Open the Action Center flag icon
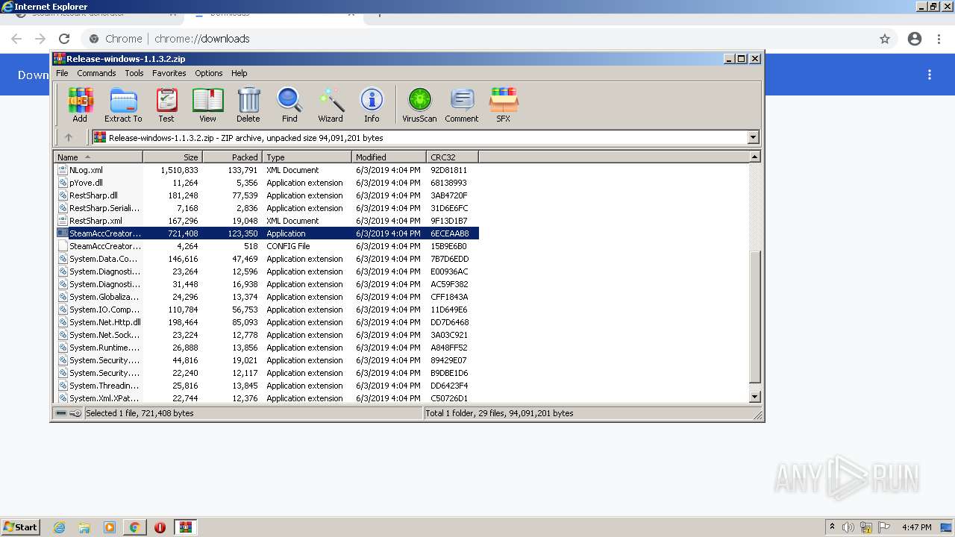The height and width of the screenshot is (537, 955). coord(884,527)
